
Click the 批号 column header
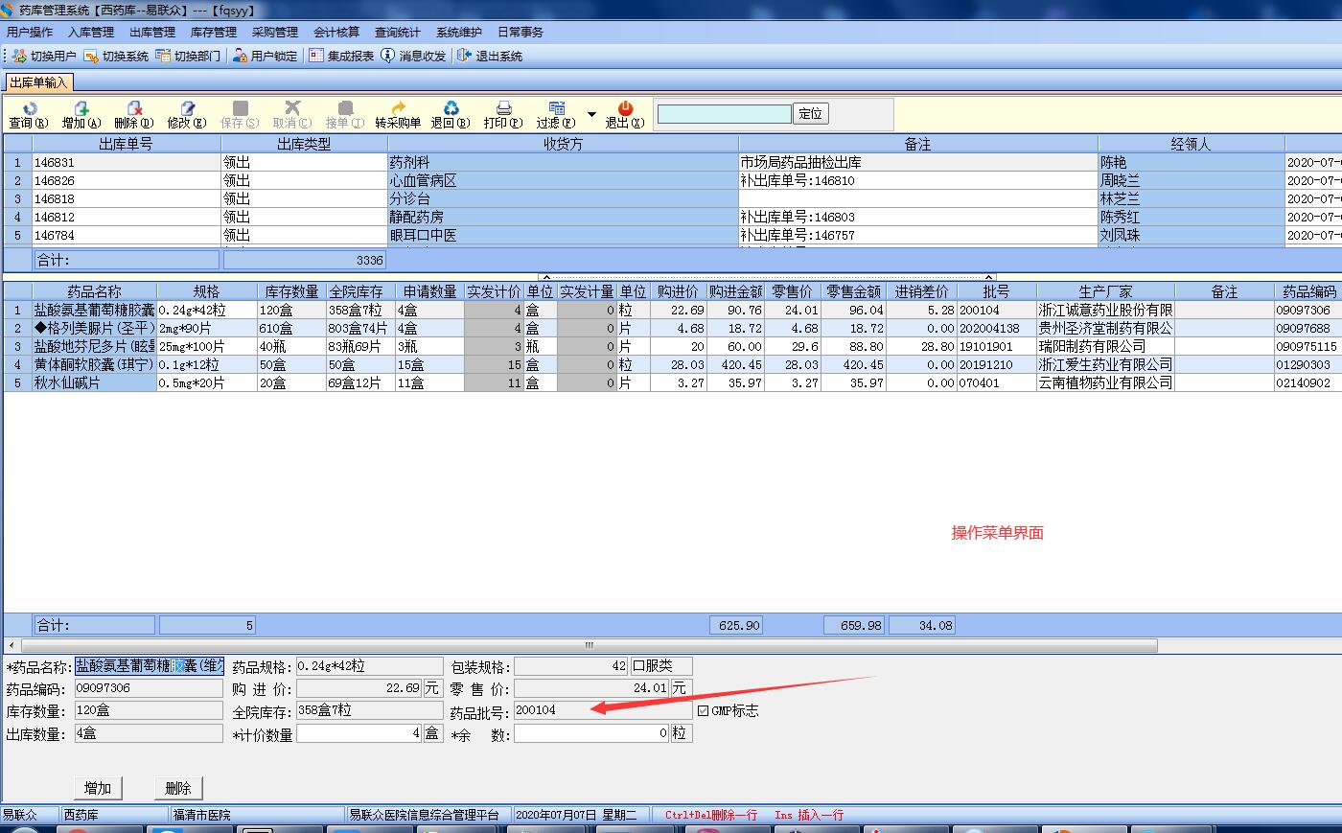click(x=996, y=291)
